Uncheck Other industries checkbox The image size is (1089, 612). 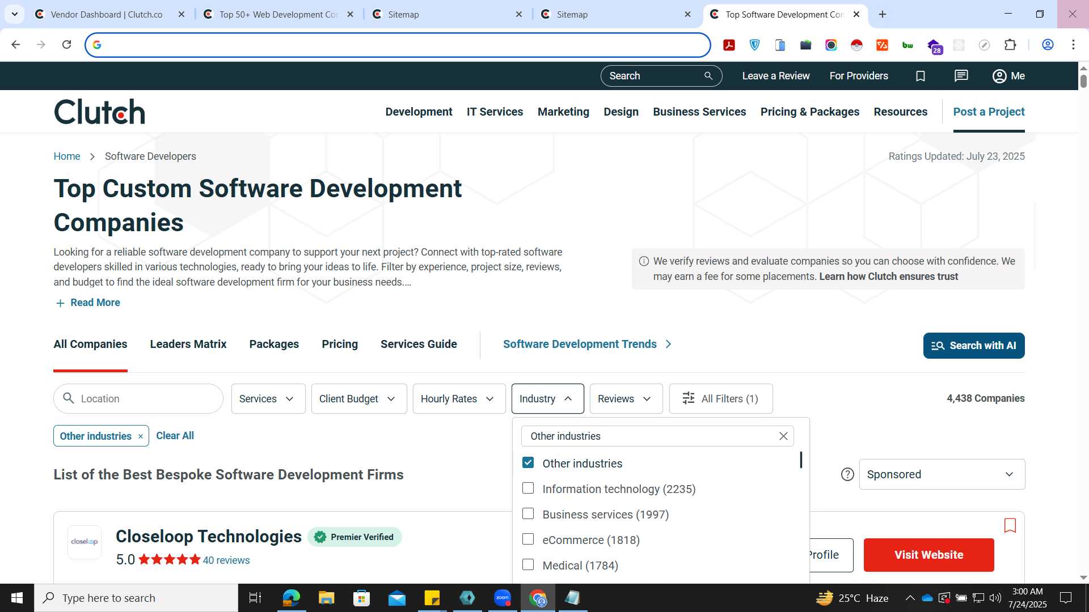point(528,463)
